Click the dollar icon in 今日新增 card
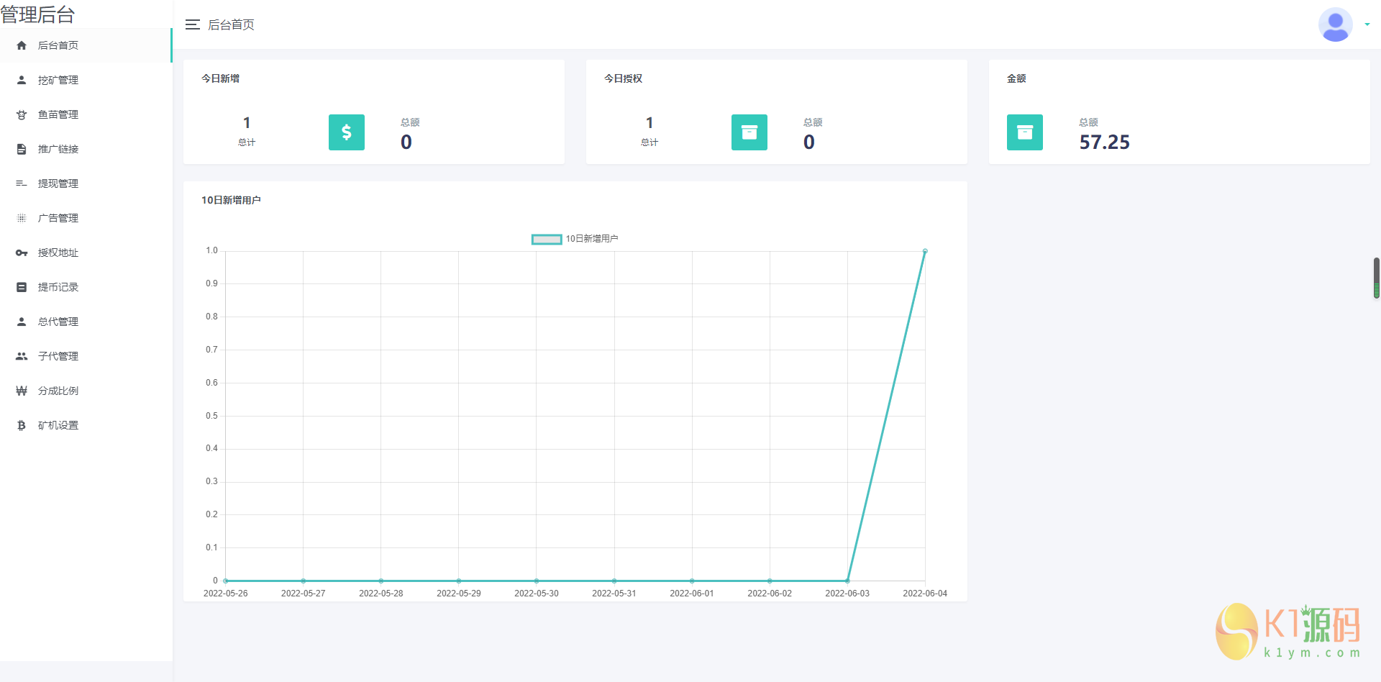The height and width of the screenshot is (682, 1381). pos(347,132)
